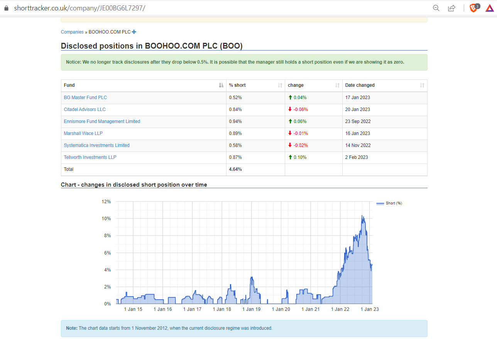Sort table by % short column

pos(280,85)
